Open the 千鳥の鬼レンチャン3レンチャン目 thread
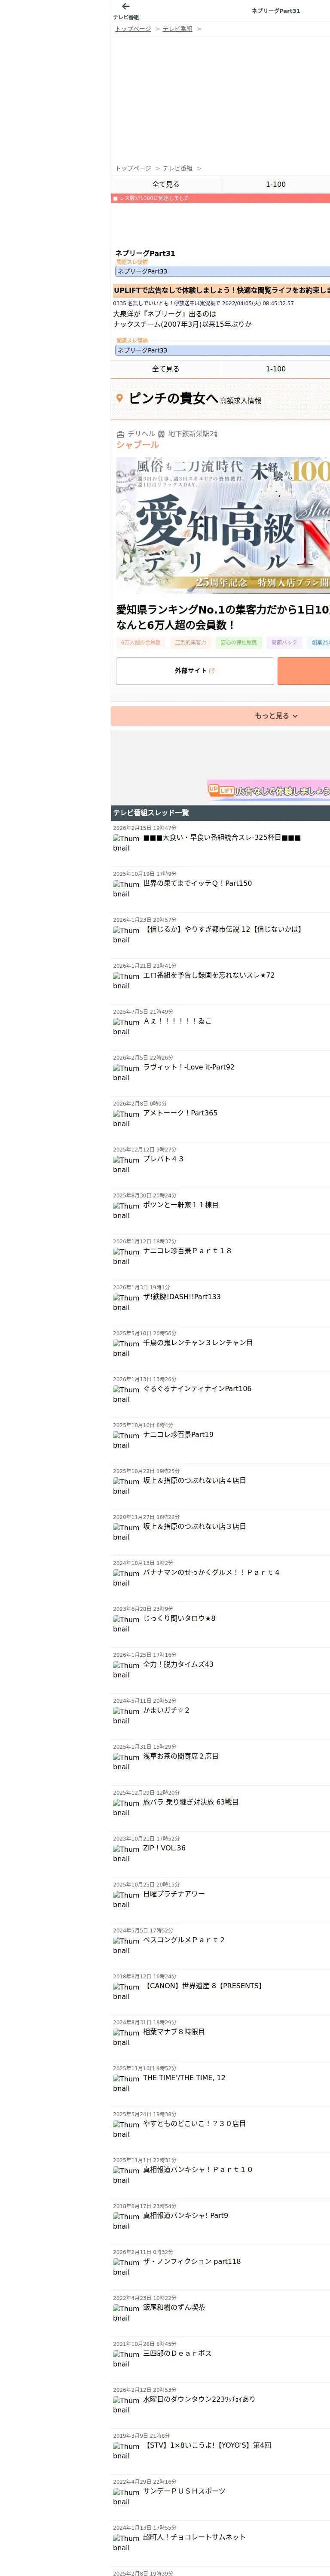 point(198,1343)
